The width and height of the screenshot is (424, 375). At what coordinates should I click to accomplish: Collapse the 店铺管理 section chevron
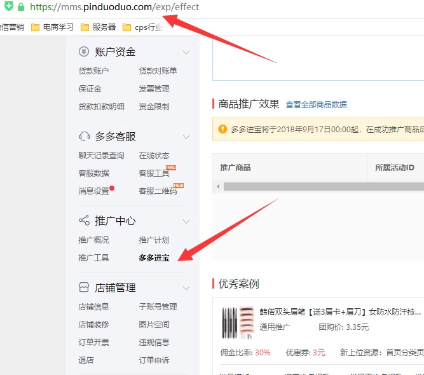click(x=186, y=288)
